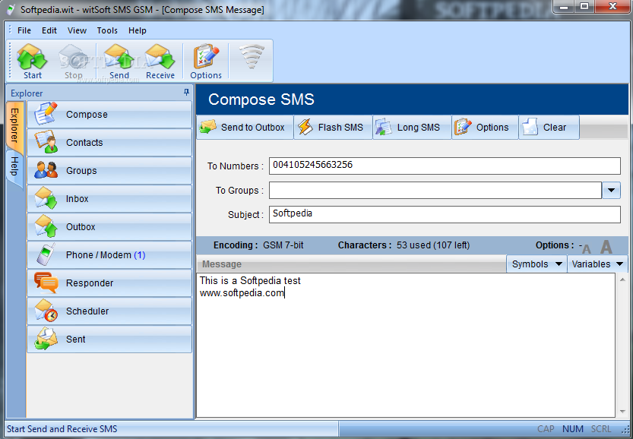Pin the Explorer panel with the pushpin icon
This screenshot has height=439, width=633.
(x=186, y=93)
